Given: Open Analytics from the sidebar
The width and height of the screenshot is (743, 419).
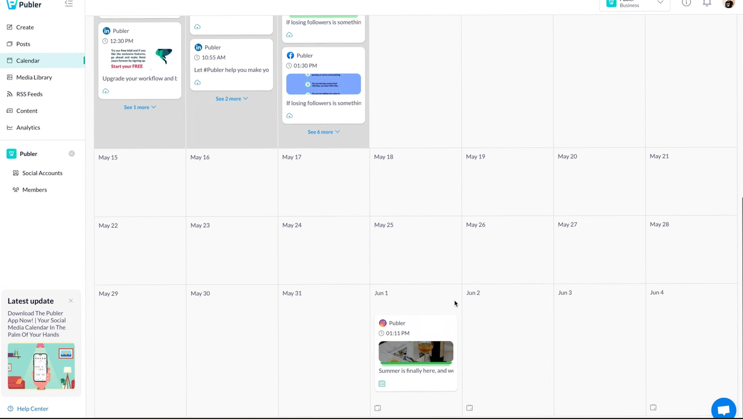Looking at the screenshot, I should pyautogui.click(x=28, y=127).
